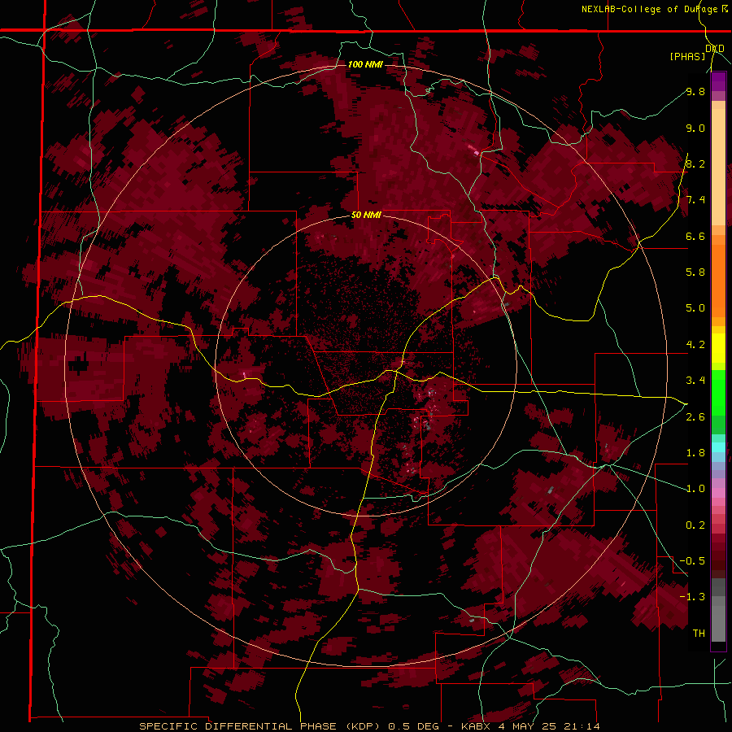Pick the cyan band on the color scale

(x=718, y=447)
